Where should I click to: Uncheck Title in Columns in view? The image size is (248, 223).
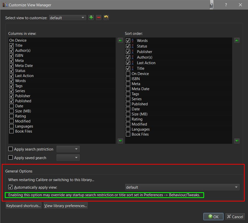11,45
